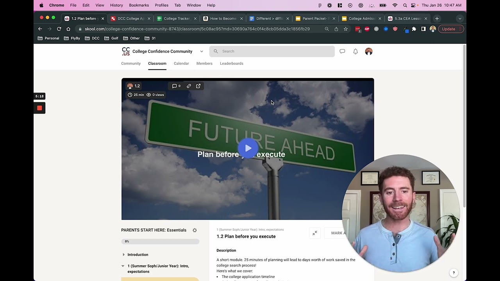500x281 pixels.
Task: Open lesson in new window icon
Action: 198,86
